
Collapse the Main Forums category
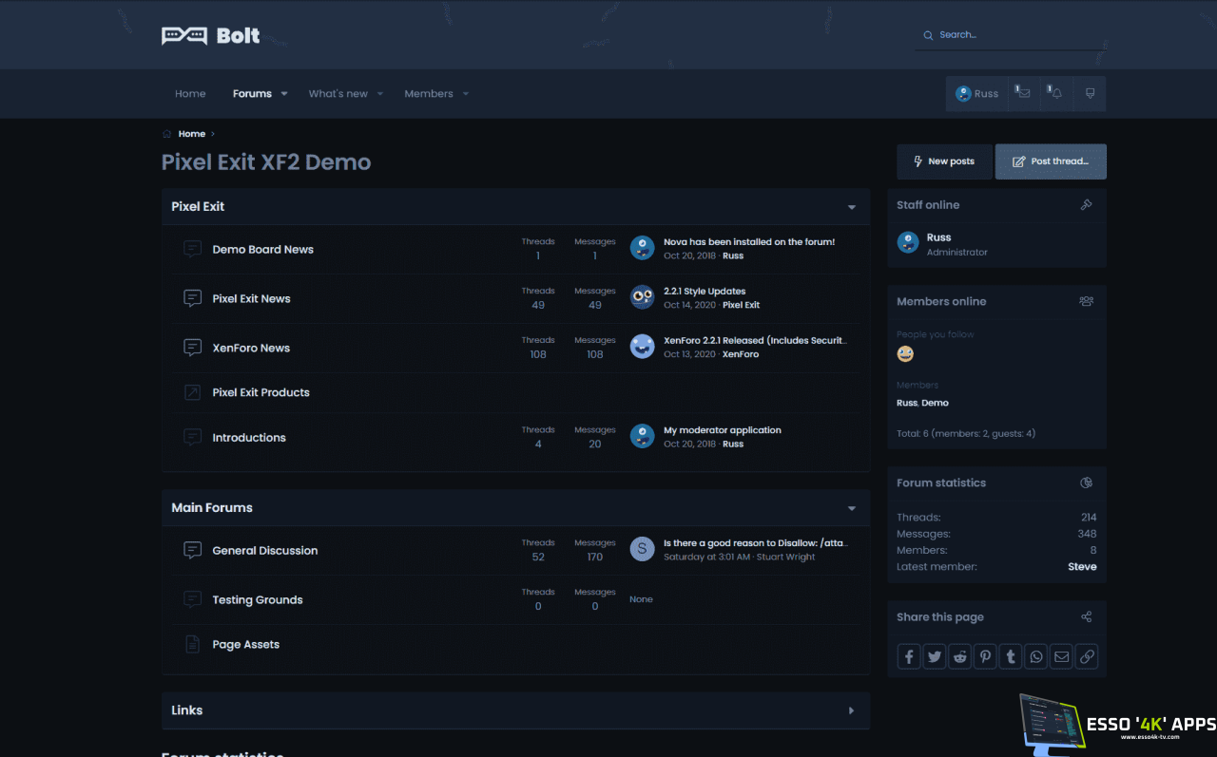click(x=851, y=508)
